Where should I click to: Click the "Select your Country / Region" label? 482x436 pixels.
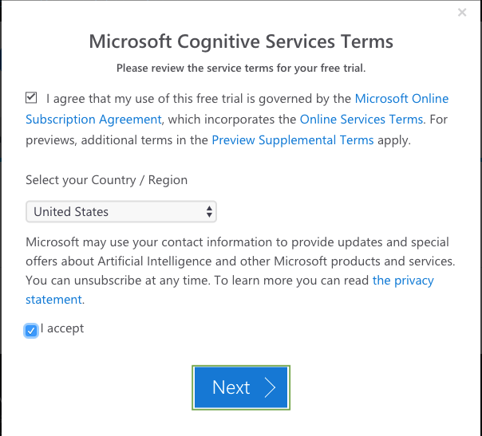pyautogui.click(x=106, y=180)
